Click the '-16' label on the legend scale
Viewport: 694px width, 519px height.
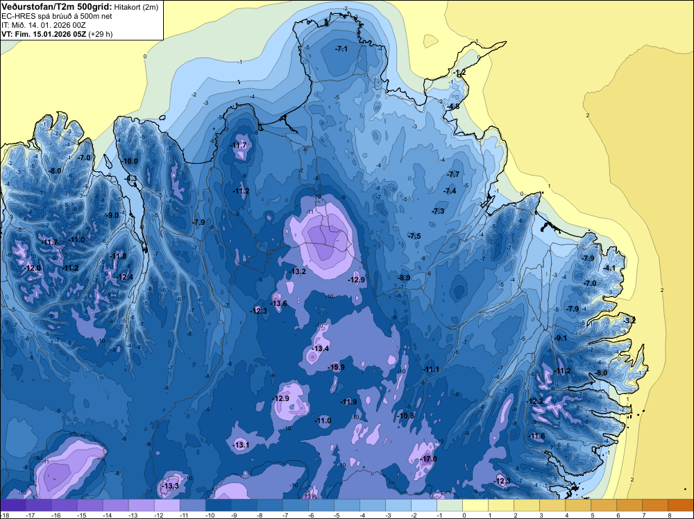coord(56,515)
